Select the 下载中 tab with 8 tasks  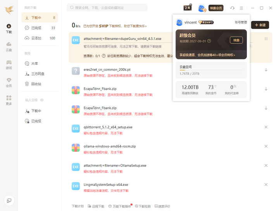40,17
